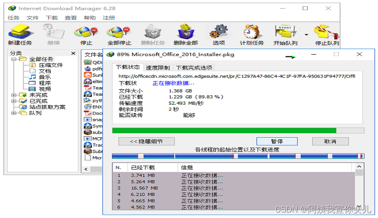378x218 pixels.
Task: Collapse the 全部任务 tree node
Action: pos(14,59)
